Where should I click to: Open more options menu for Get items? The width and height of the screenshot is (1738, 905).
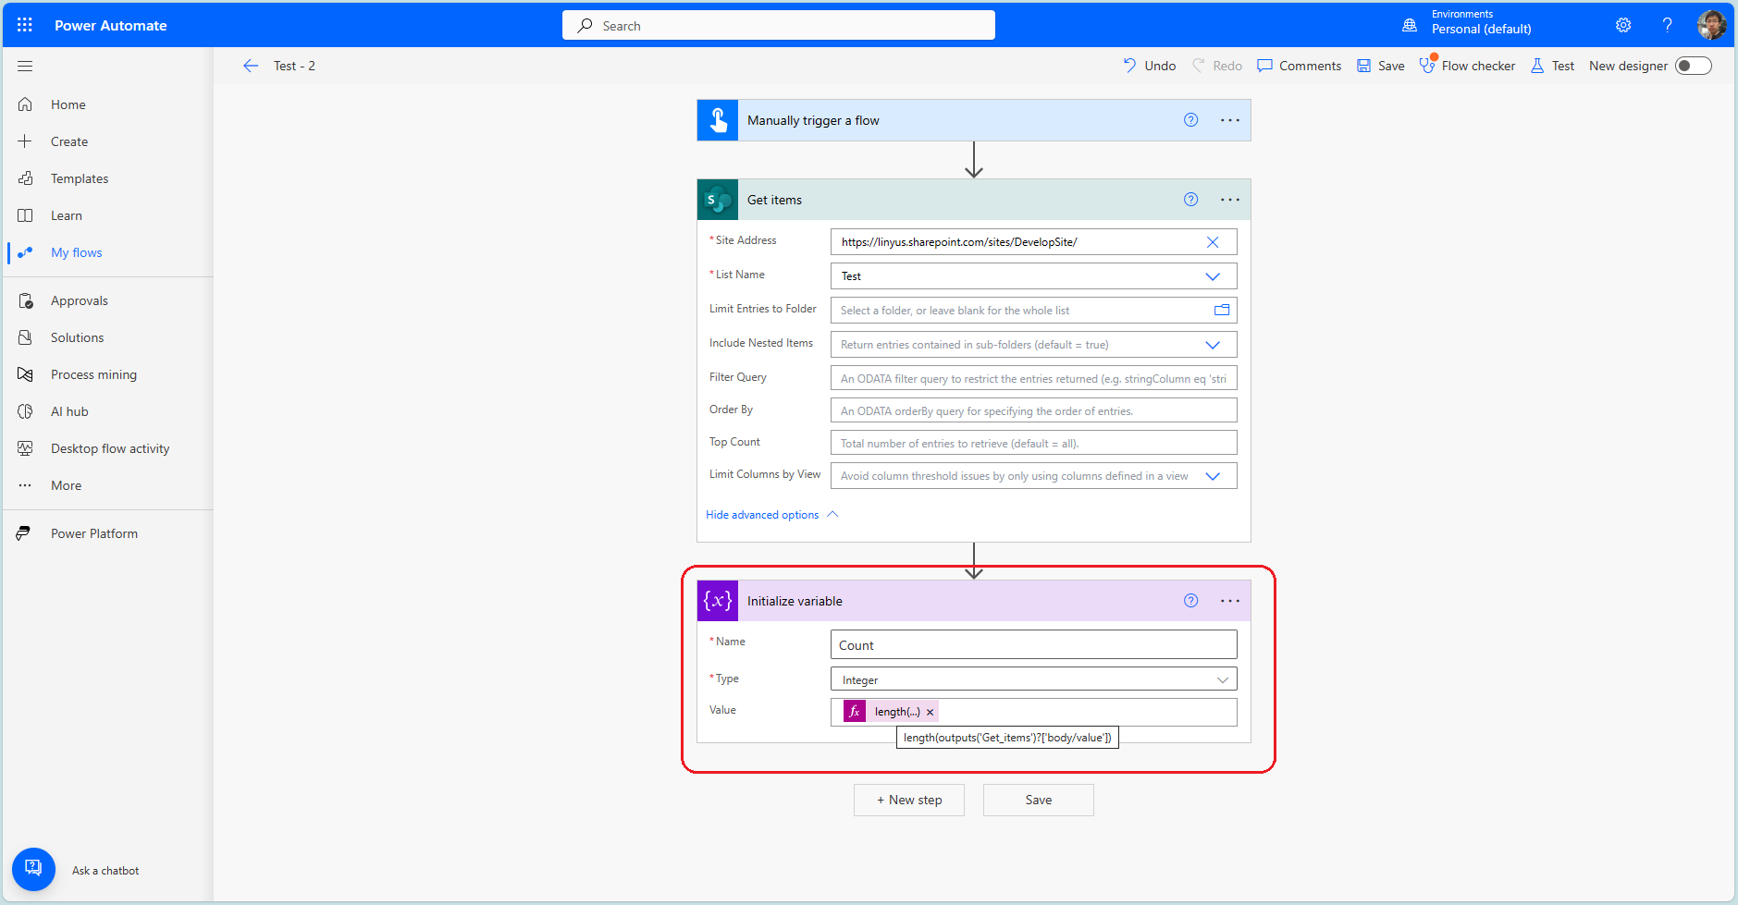click(x=1230, y=200)
